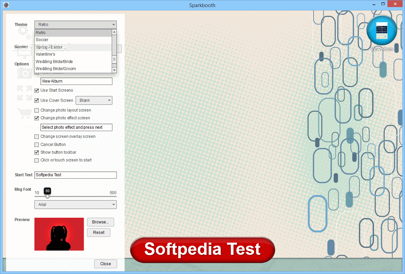Image resolution: width=405 pixels, height=274 pixels.
Task: Choose the Soccer theme
Action: (x=73, y=40)
